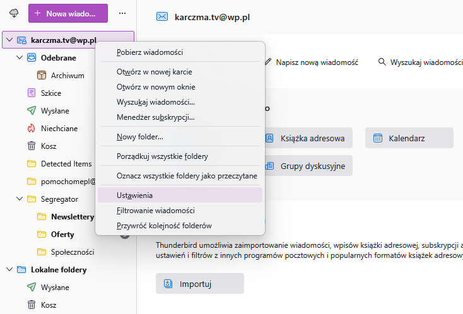Viewport: 463px width, 314px height.
Task: Open the three-dot folder pane menu
Action: 122,13
